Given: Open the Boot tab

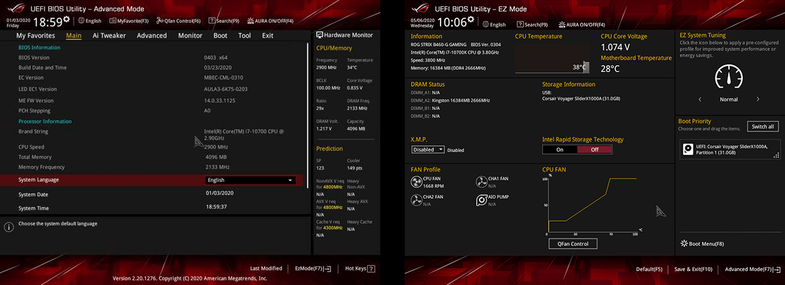Looking at the screenshot, I should point(220,36).
